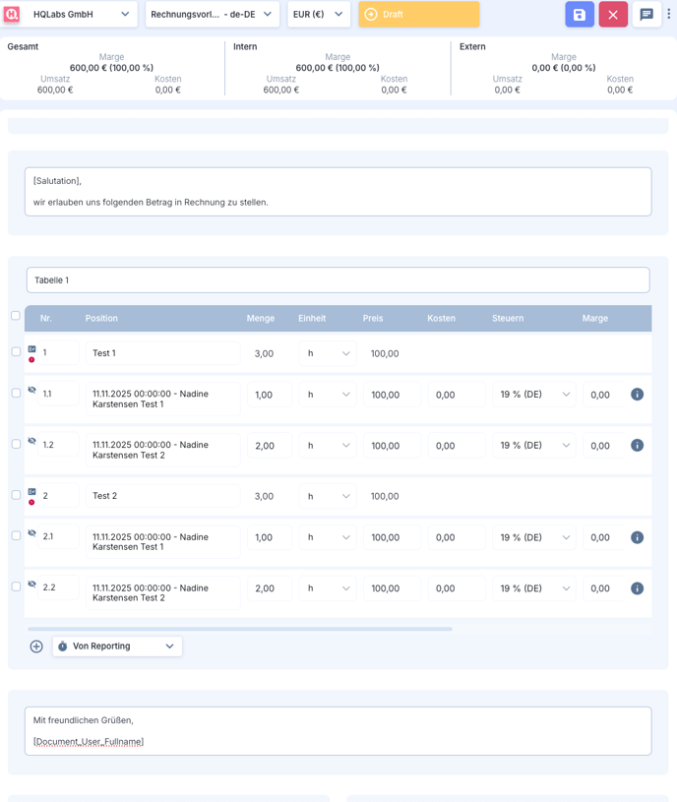Open the three-dot more options menu
The width and height of the screenshot is (677, 802).
click(669, 15)
